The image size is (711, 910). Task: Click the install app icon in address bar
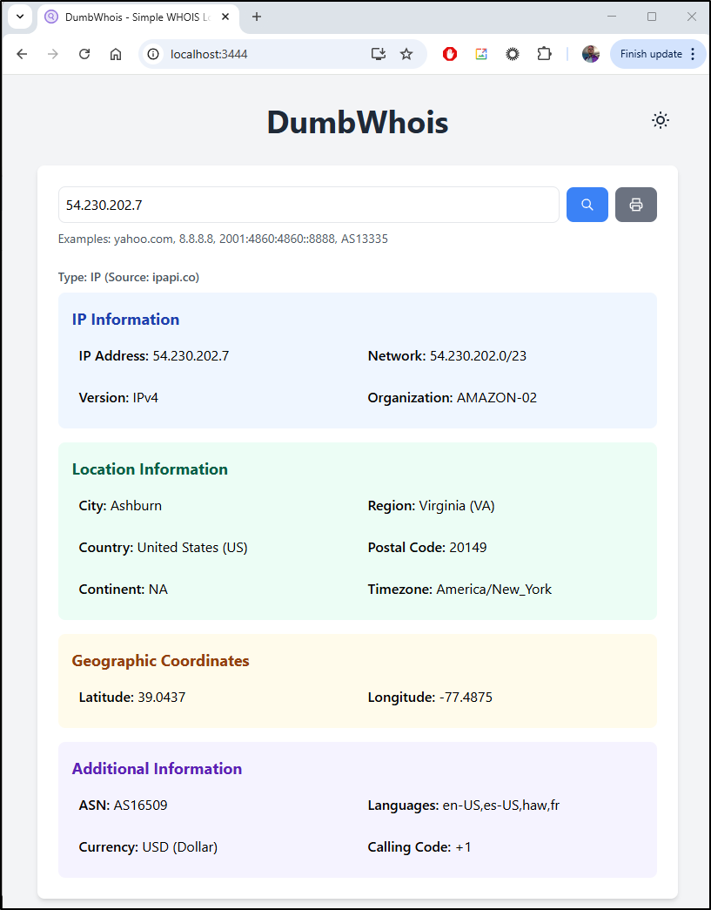[x=378, y=54]
